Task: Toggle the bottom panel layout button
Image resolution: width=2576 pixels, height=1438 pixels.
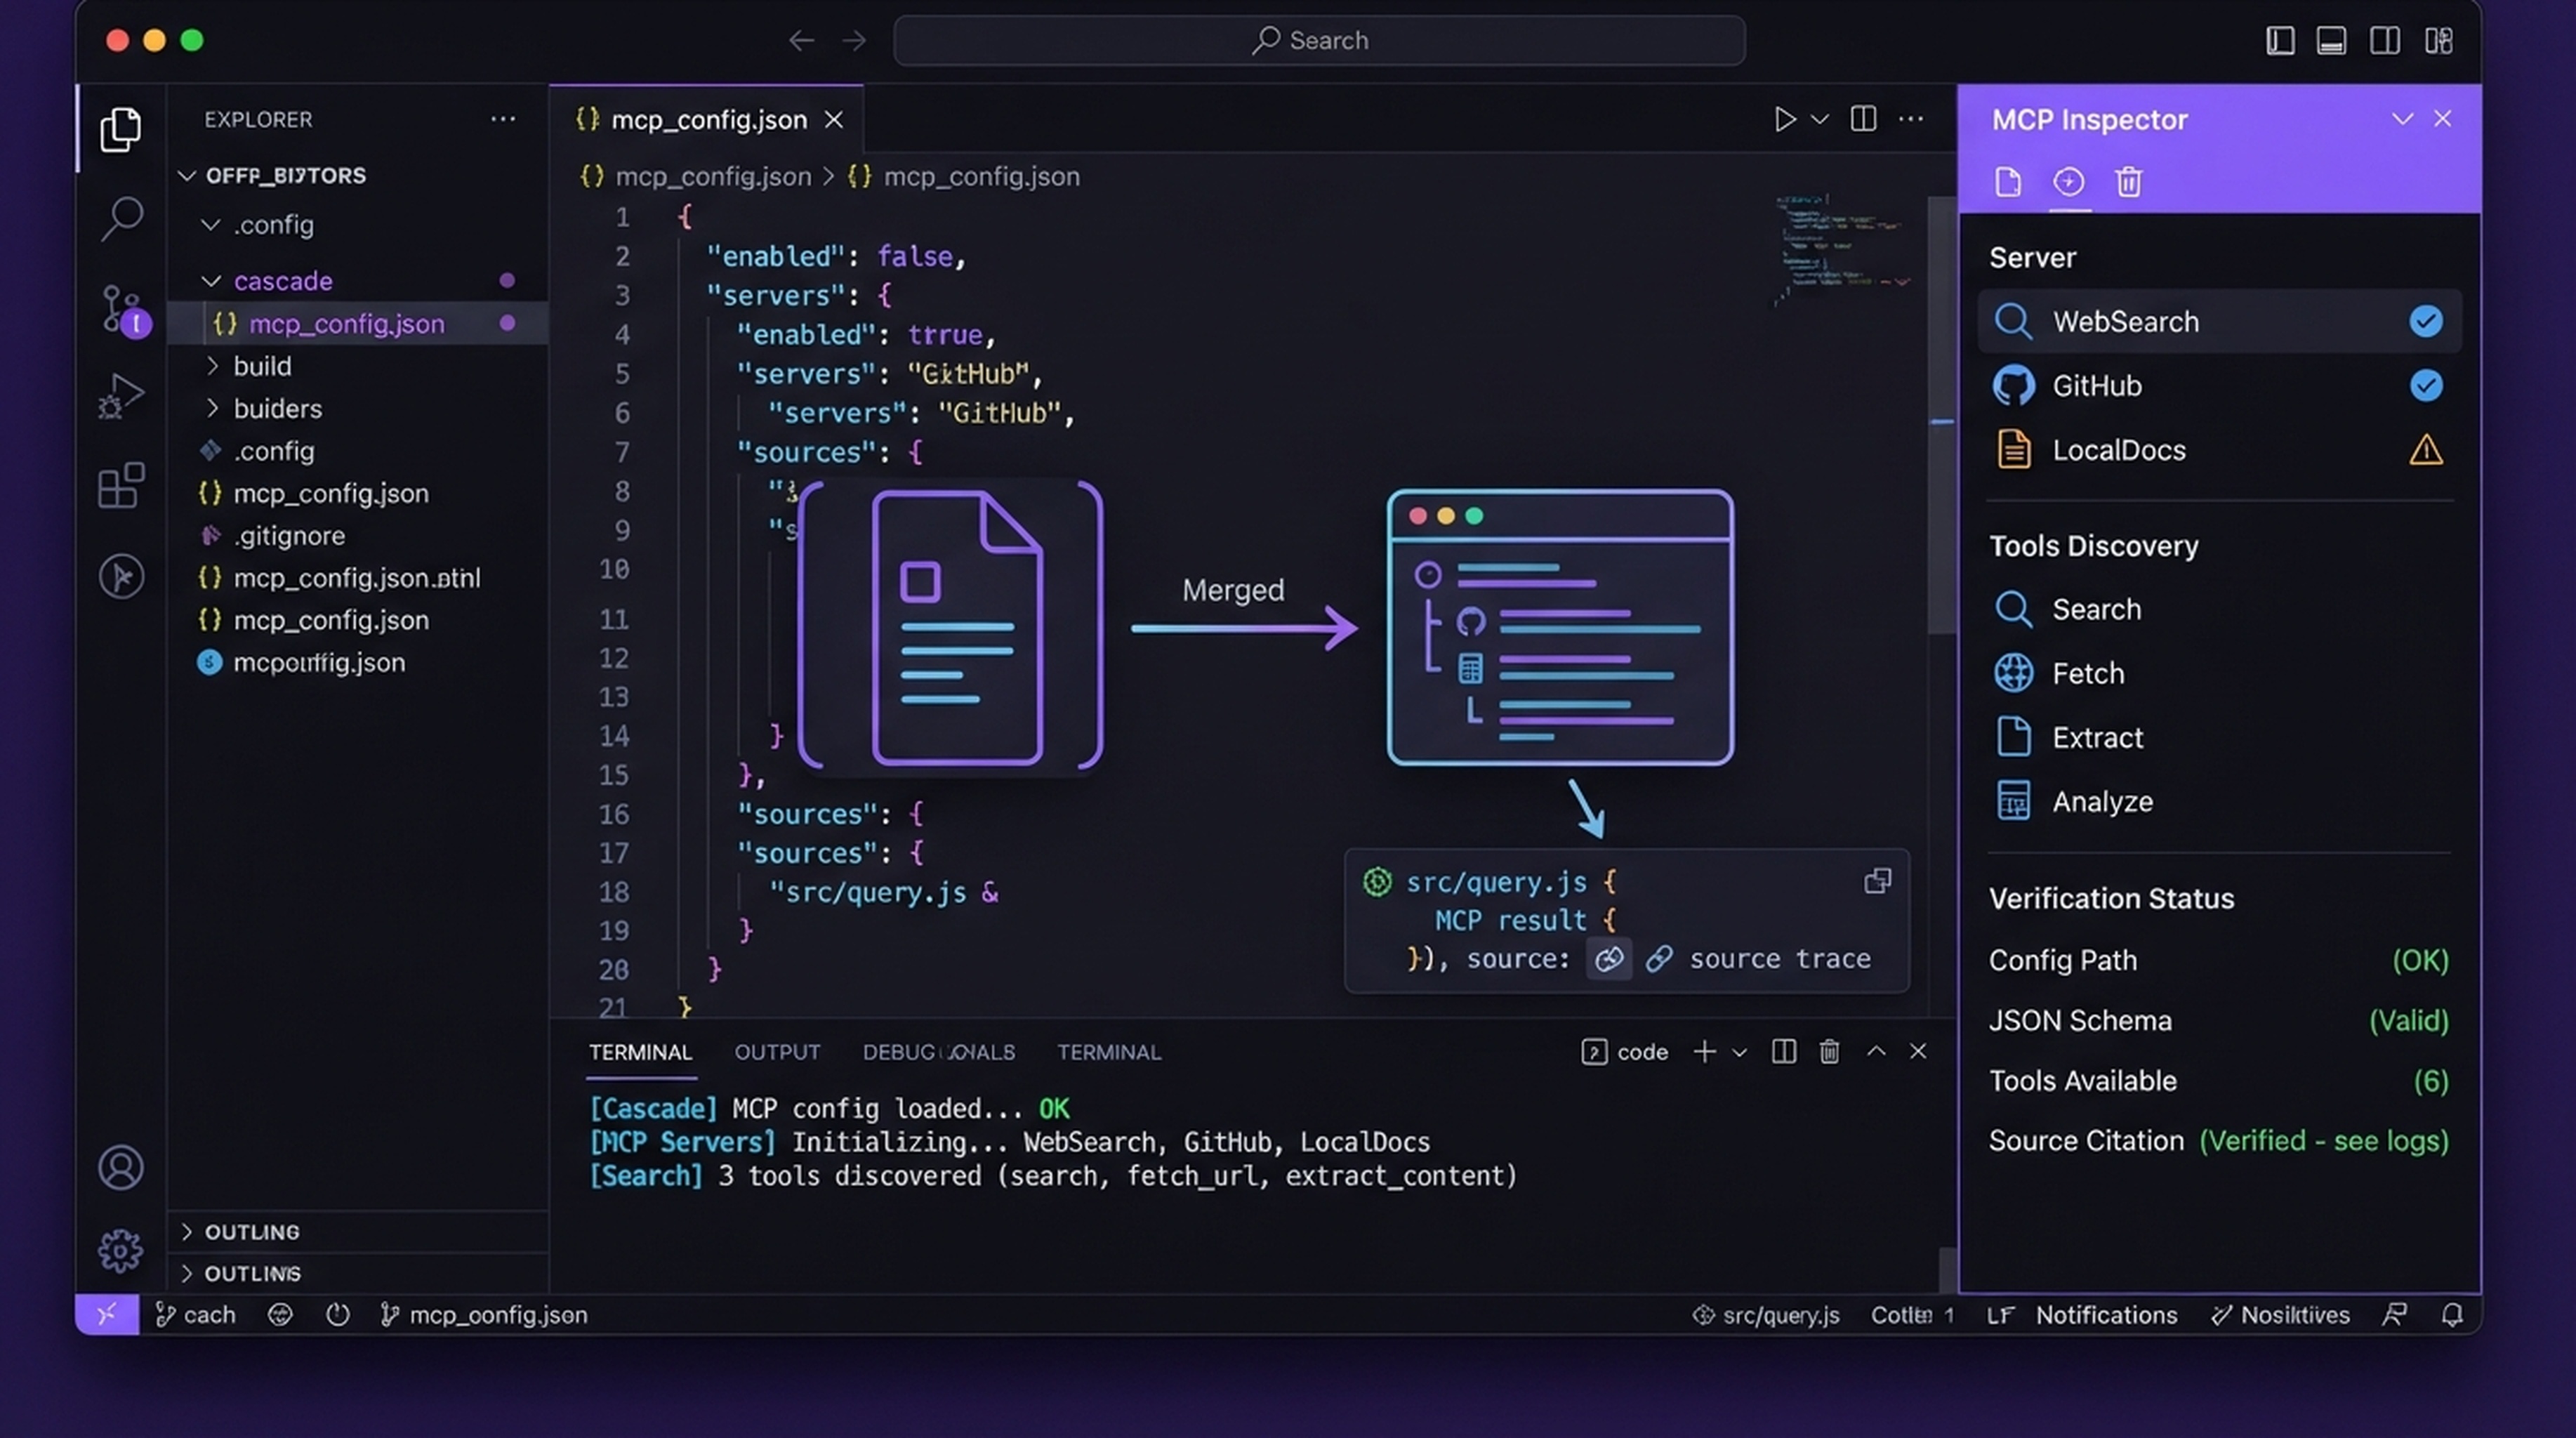Action: [2331, 40]
